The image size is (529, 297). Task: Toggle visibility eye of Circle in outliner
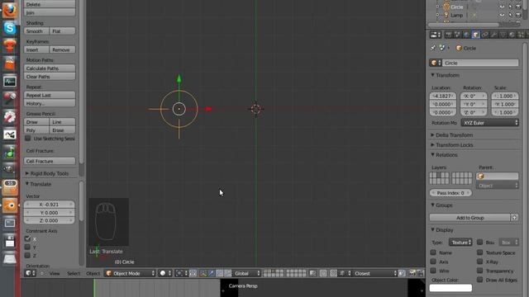502,7
